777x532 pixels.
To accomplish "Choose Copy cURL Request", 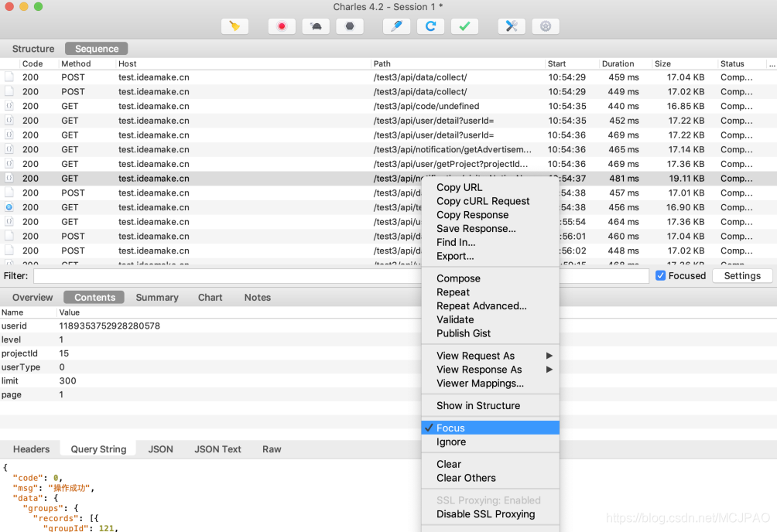I will [x=483, y=201].
